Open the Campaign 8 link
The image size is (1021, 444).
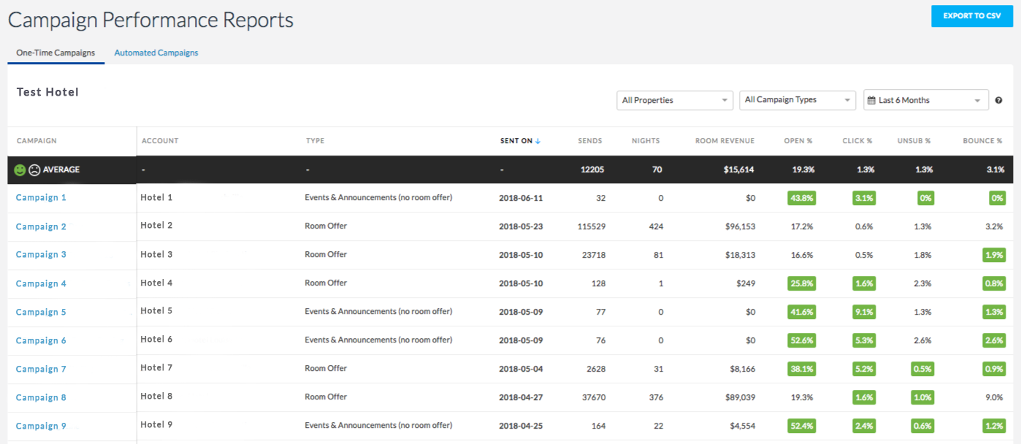coord(41,397)
